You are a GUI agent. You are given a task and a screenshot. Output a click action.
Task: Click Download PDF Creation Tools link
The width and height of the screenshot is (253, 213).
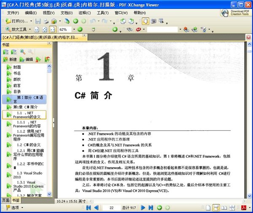coord(236,13)
